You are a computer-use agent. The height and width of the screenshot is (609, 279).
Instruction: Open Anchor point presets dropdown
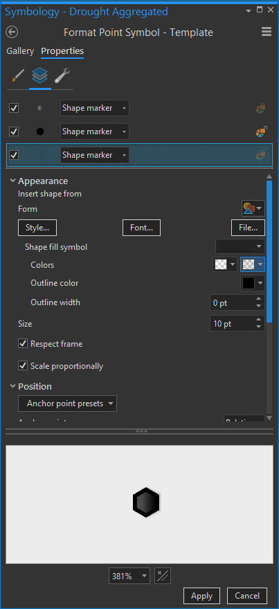[x=67, y=403]
